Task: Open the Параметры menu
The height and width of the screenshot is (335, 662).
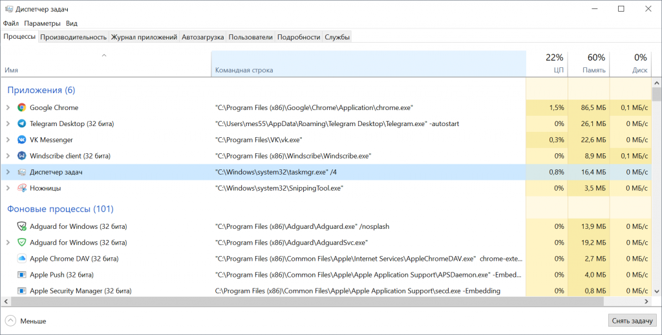Action: [42, 23]
